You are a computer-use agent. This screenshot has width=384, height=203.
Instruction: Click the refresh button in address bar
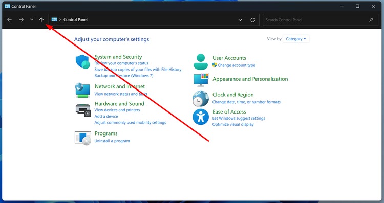(253, 20)
